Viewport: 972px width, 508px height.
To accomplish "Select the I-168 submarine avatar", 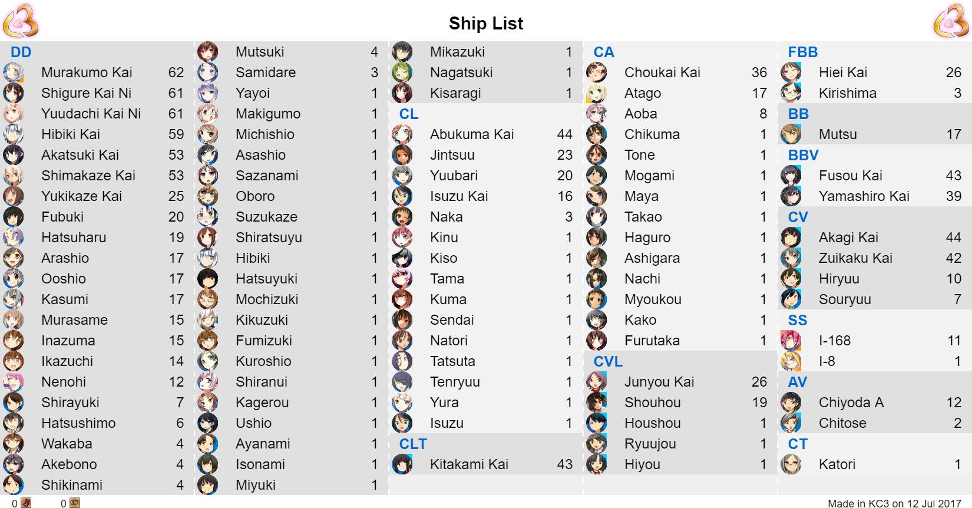I will point(791,341).
